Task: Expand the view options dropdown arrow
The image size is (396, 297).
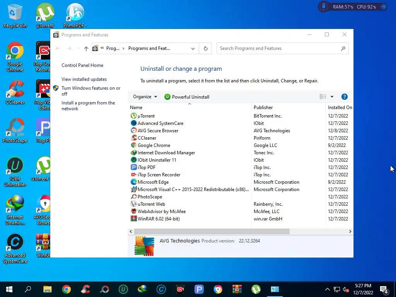Action: click(x=332, y=97)
